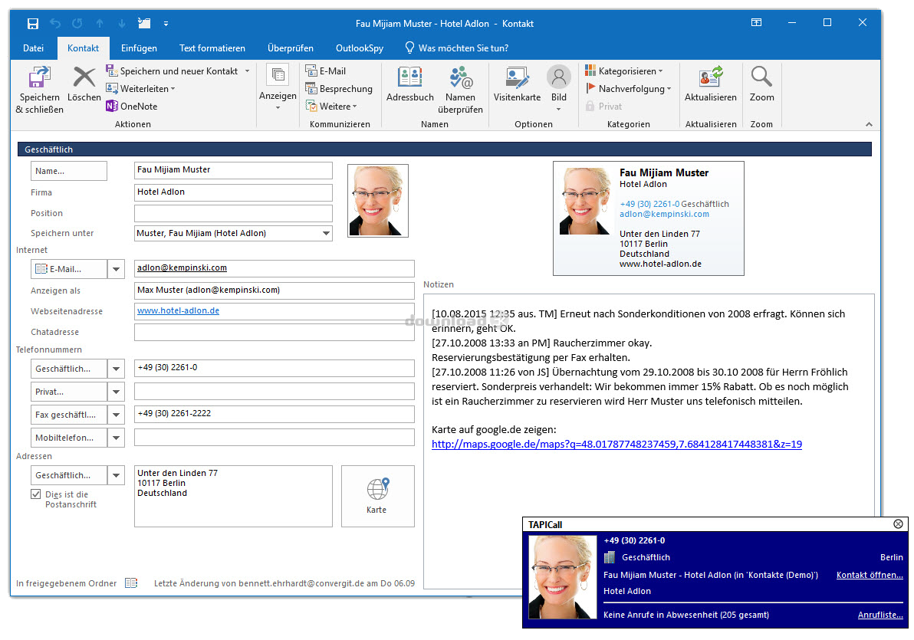The width and height of the screenshot is (914, 640).
Task: Schedule a Besprechung with contact
Action: tap(339, 89)
